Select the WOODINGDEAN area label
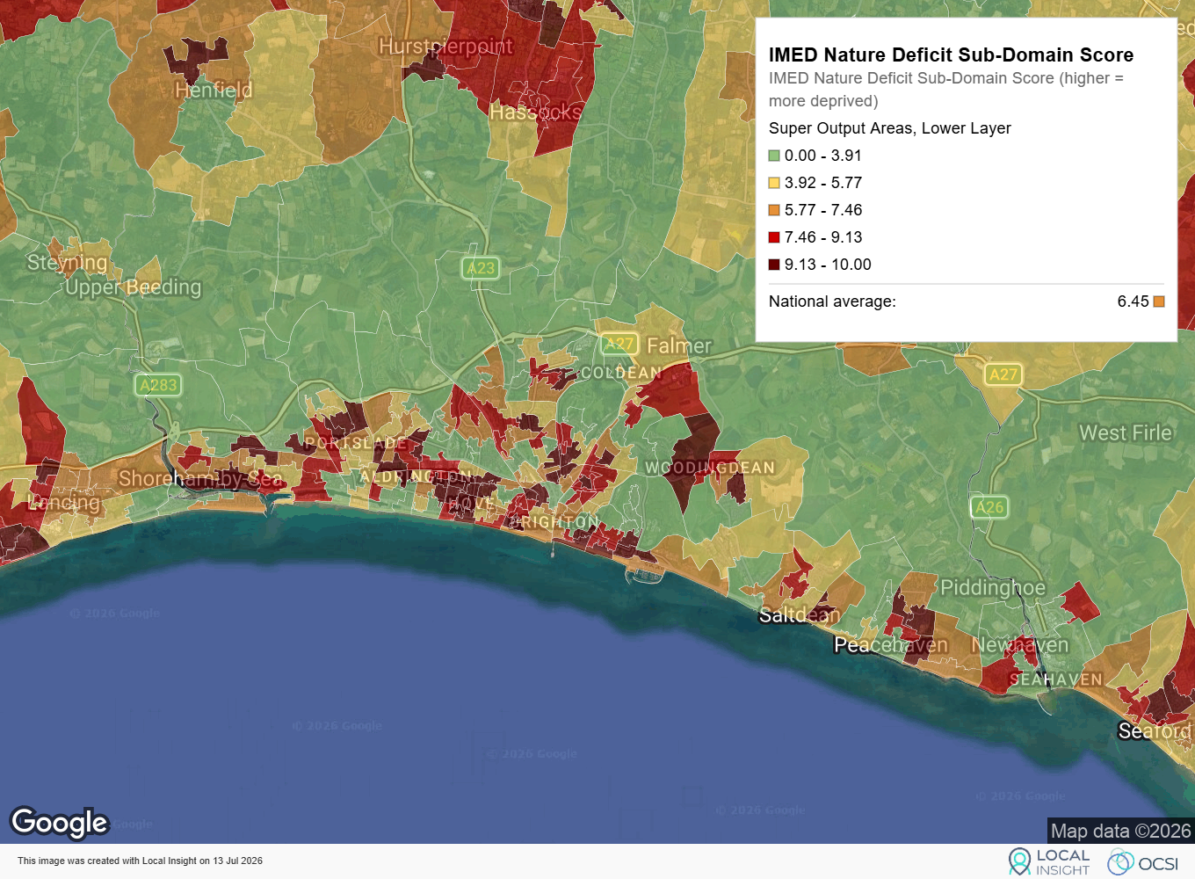The image size is (1195, 879). click(710, 468)
